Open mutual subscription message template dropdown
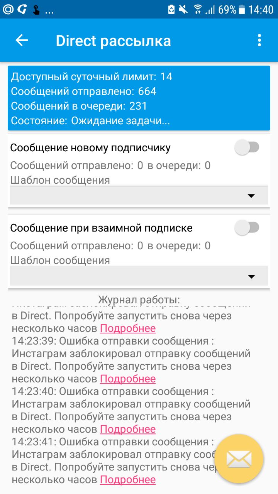Image resolution: width=278 pixels, height=494 pixels. click(139, 276)
